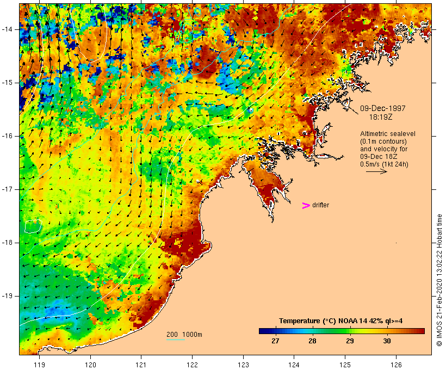Screen dimensions: 446x370
Task: Click the '200' depth legend text
Action: coord(172,335)
